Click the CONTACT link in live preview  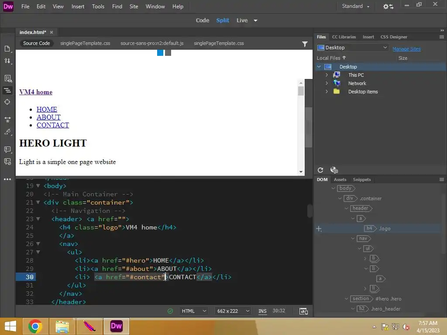click(x=53, y=125)
